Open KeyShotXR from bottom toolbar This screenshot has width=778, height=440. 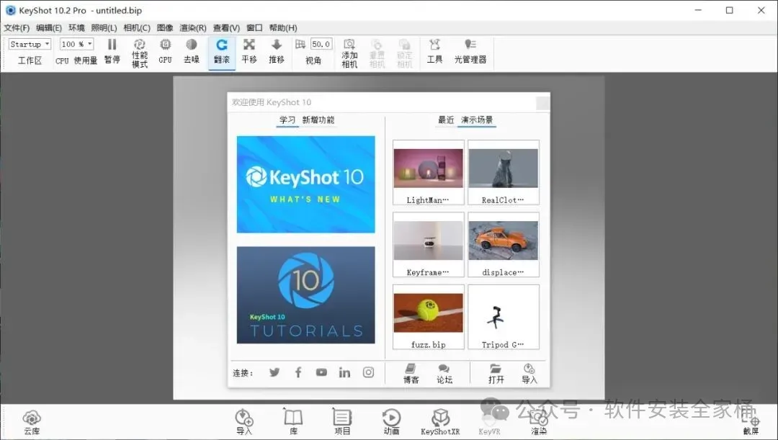click(440, 423)
